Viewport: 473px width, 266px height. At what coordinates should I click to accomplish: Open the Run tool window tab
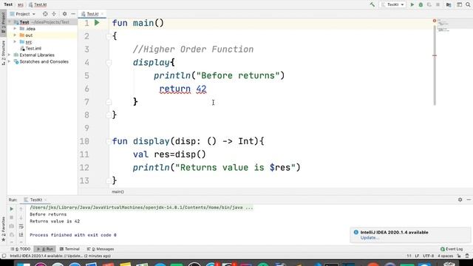(x=44, y=249)
